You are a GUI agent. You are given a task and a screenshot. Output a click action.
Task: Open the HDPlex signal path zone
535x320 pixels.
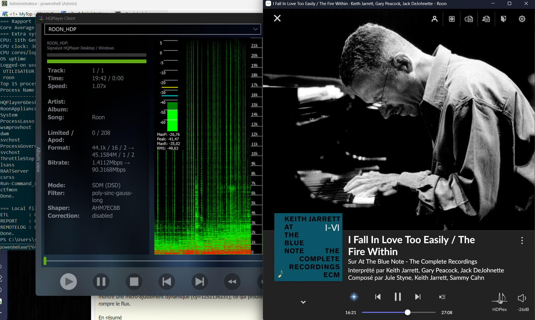(x=499, y=302)
